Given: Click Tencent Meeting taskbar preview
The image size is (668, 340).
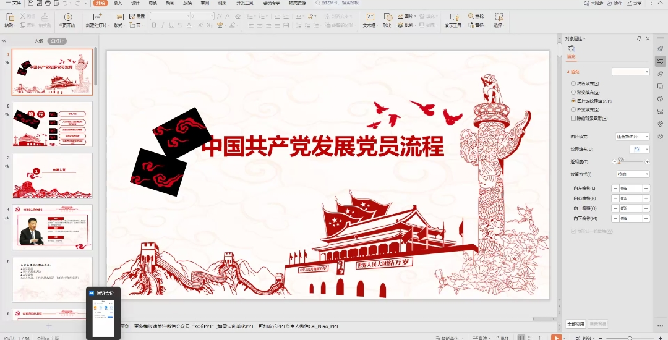Looking at the screenshot, I should 103,313.
